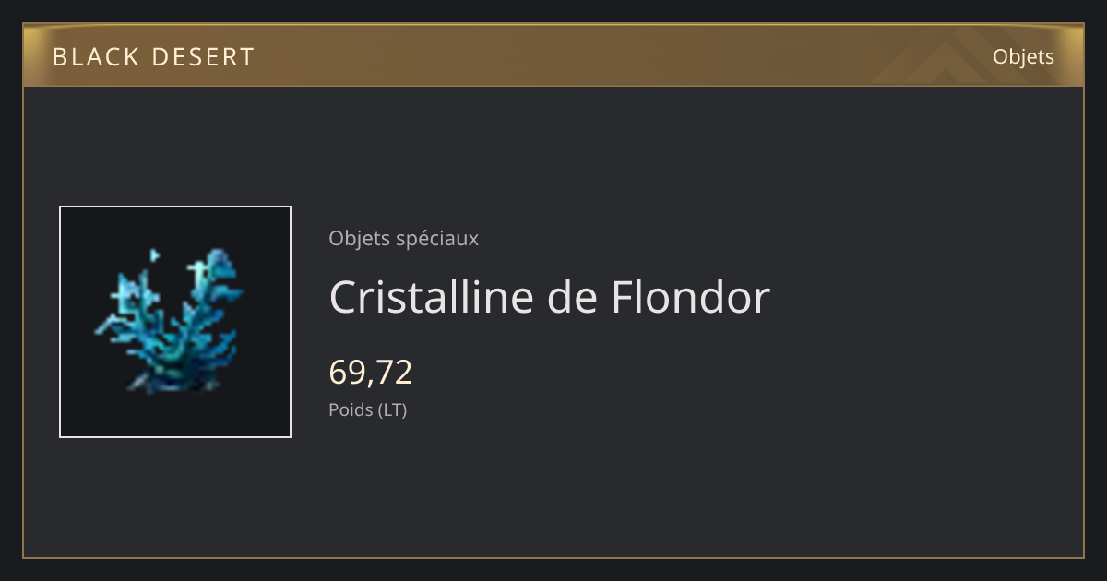Click the word BLACK in the header

pyautogui.click(x=85, y=57)
